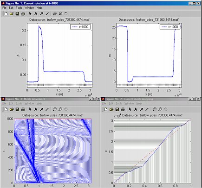Open Help menu in Figure No. 1

[39, 8]
